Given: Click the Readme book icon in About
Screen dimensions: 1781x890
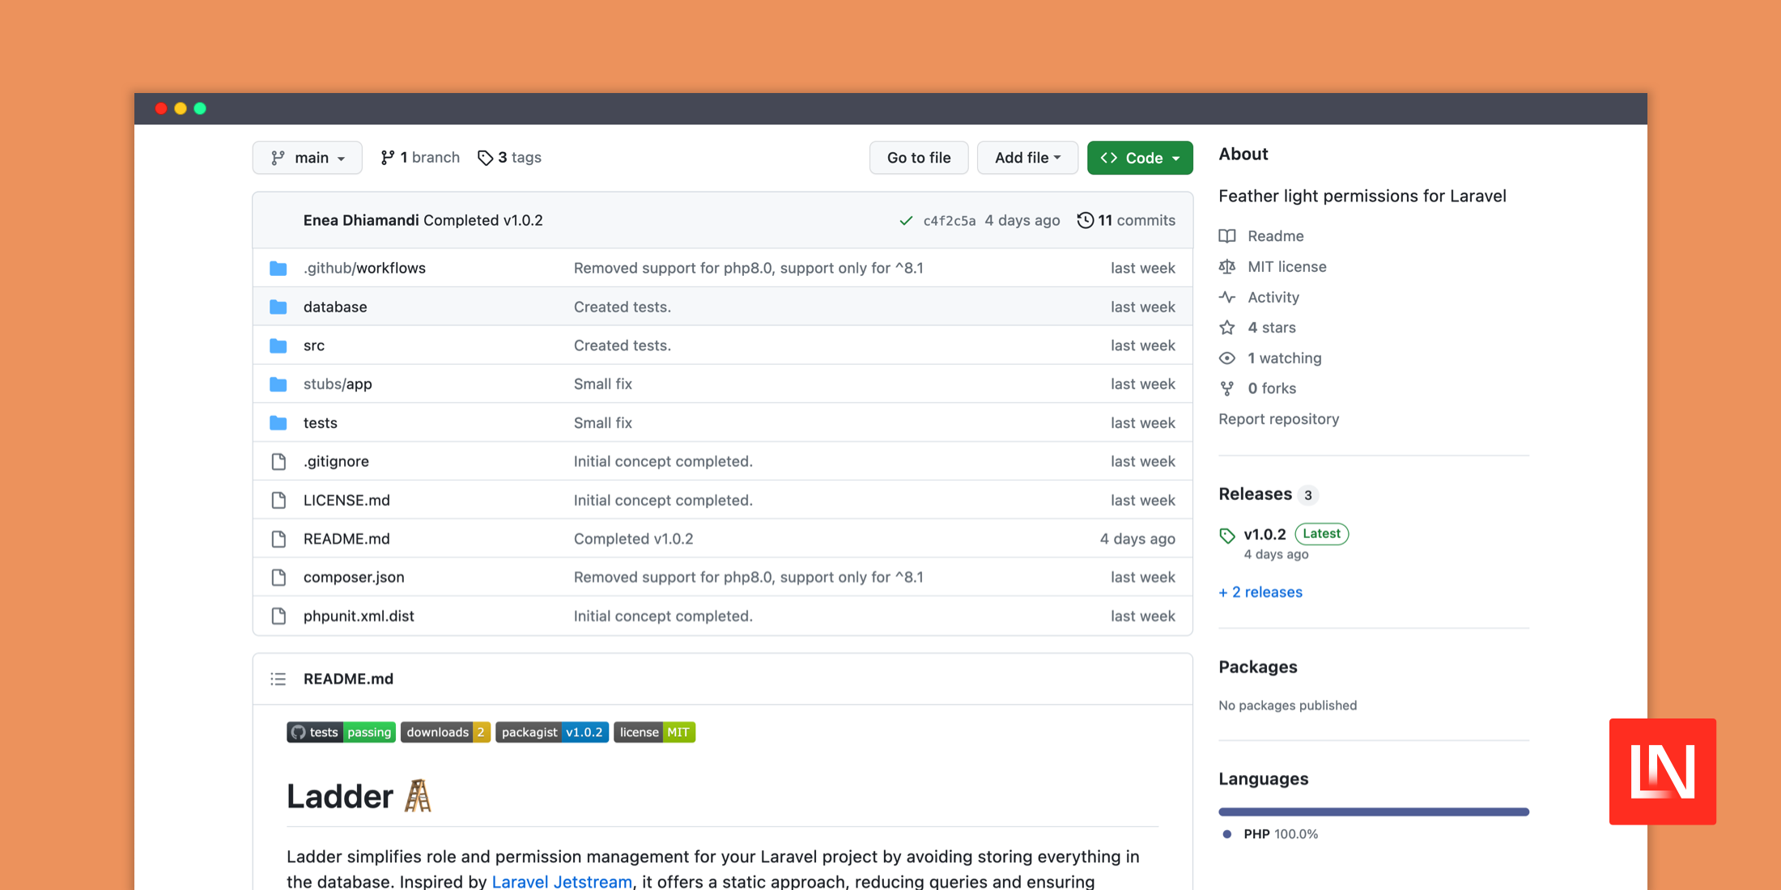Looking at the screenshot, I should 1227,236.
